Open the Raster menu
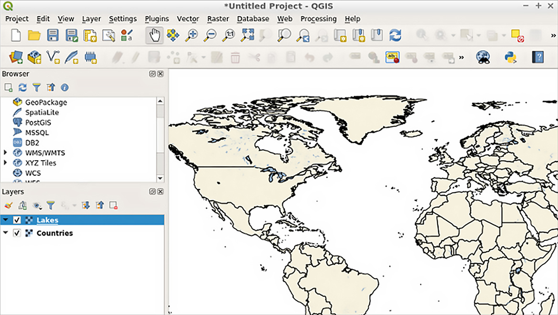Image resolution: width=558 pixels, height=315 pixels. click(x=218, y=19)
